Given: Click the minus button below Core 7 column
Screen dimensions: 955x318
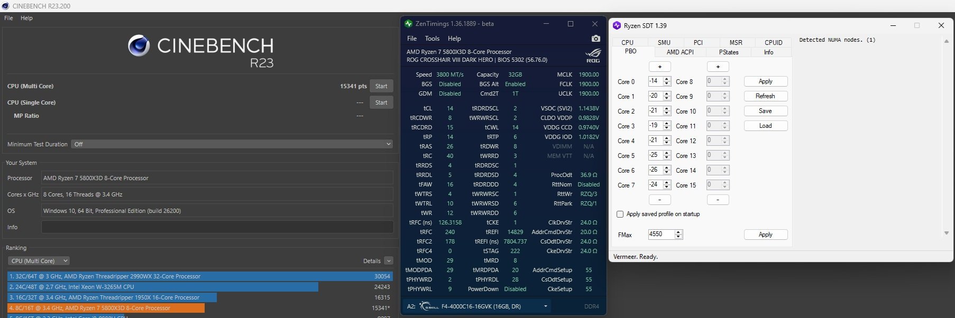Looking at the screenshot, I should tap(660, 200).
